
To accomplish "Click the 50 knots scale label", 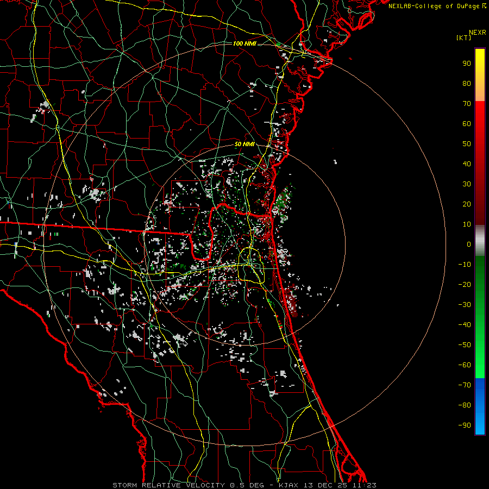I will pos(467,144).
